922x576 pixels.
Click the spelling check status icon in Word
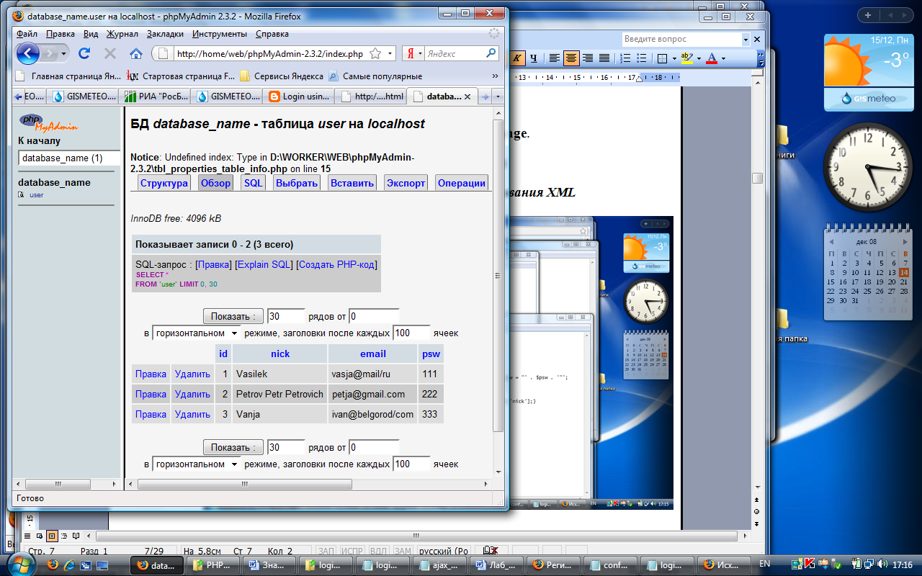(491, 552)
